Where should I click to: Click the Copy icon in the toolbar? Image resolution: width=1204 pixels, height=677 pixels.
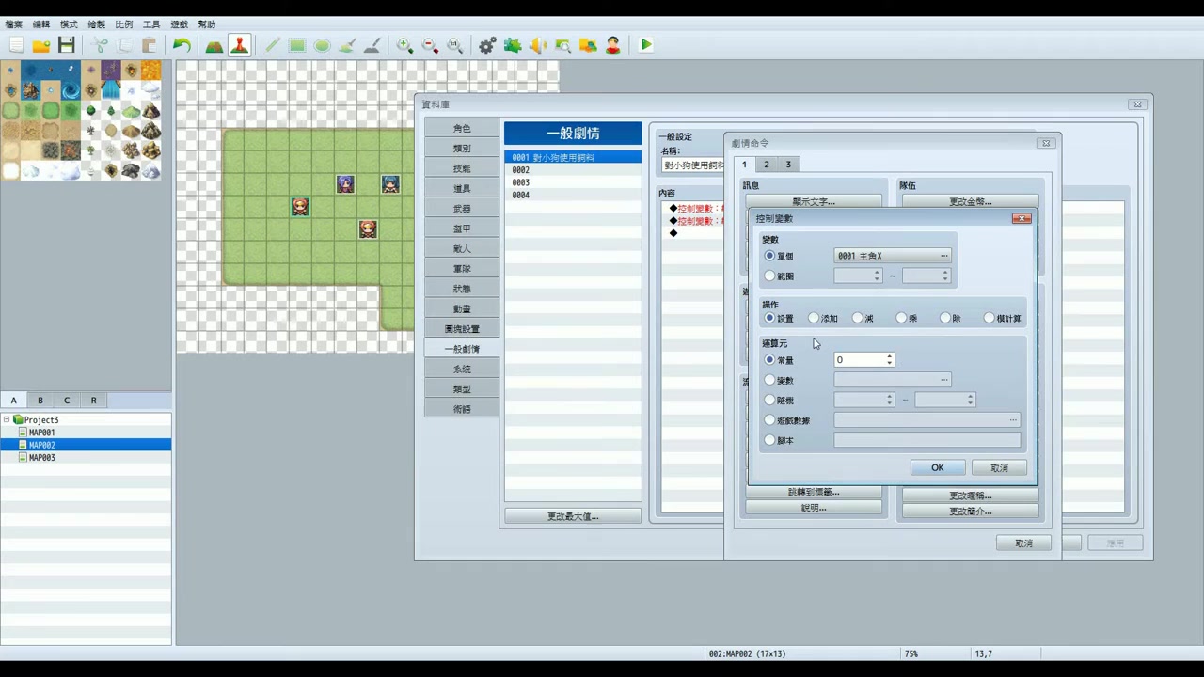(x=124, y=45)
